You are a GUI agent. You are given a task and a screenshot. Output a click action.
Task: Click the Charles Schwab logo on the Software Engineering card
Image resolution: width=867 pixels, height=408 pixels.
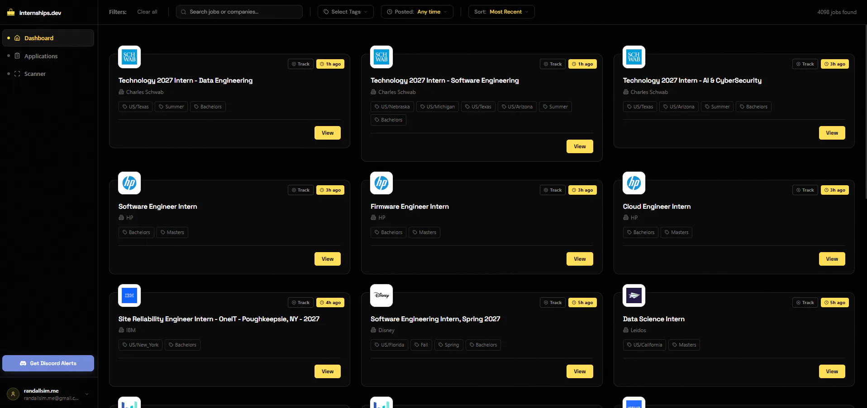pos(381,57)
